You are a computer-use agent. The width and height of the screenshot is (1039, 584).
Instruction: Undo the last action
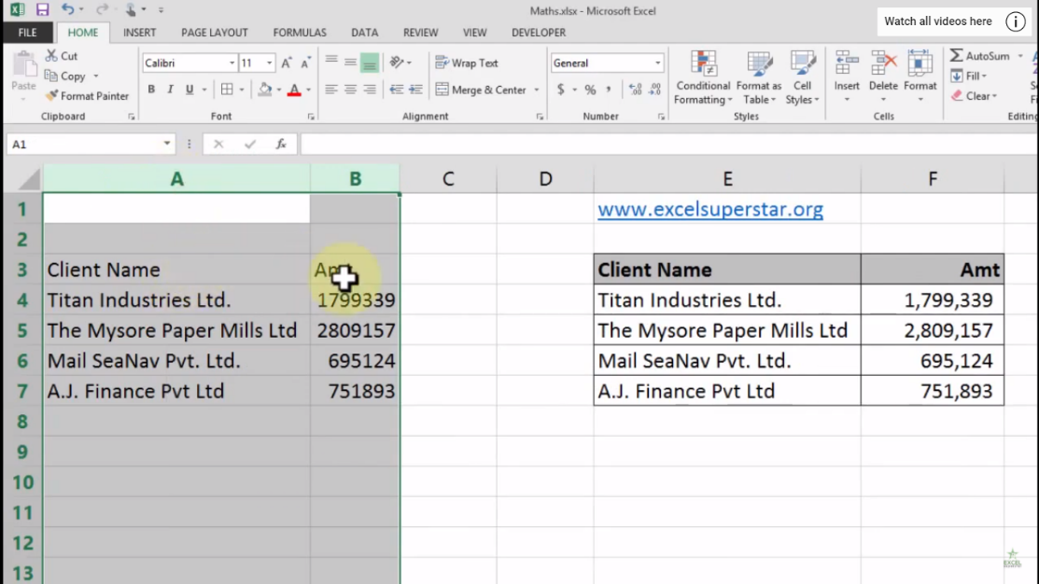67,9
